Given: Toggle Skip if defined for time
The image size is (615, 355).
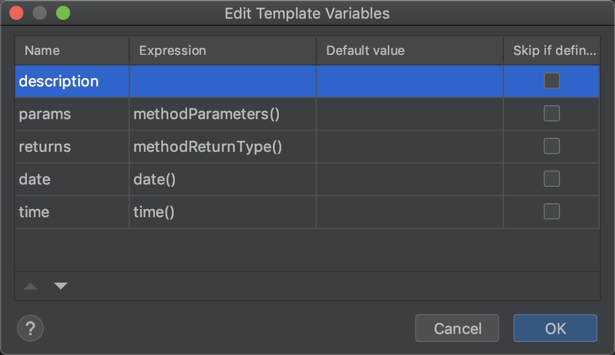Looking at the screenshot, I should pyautogui.click(x=551, y=211).
